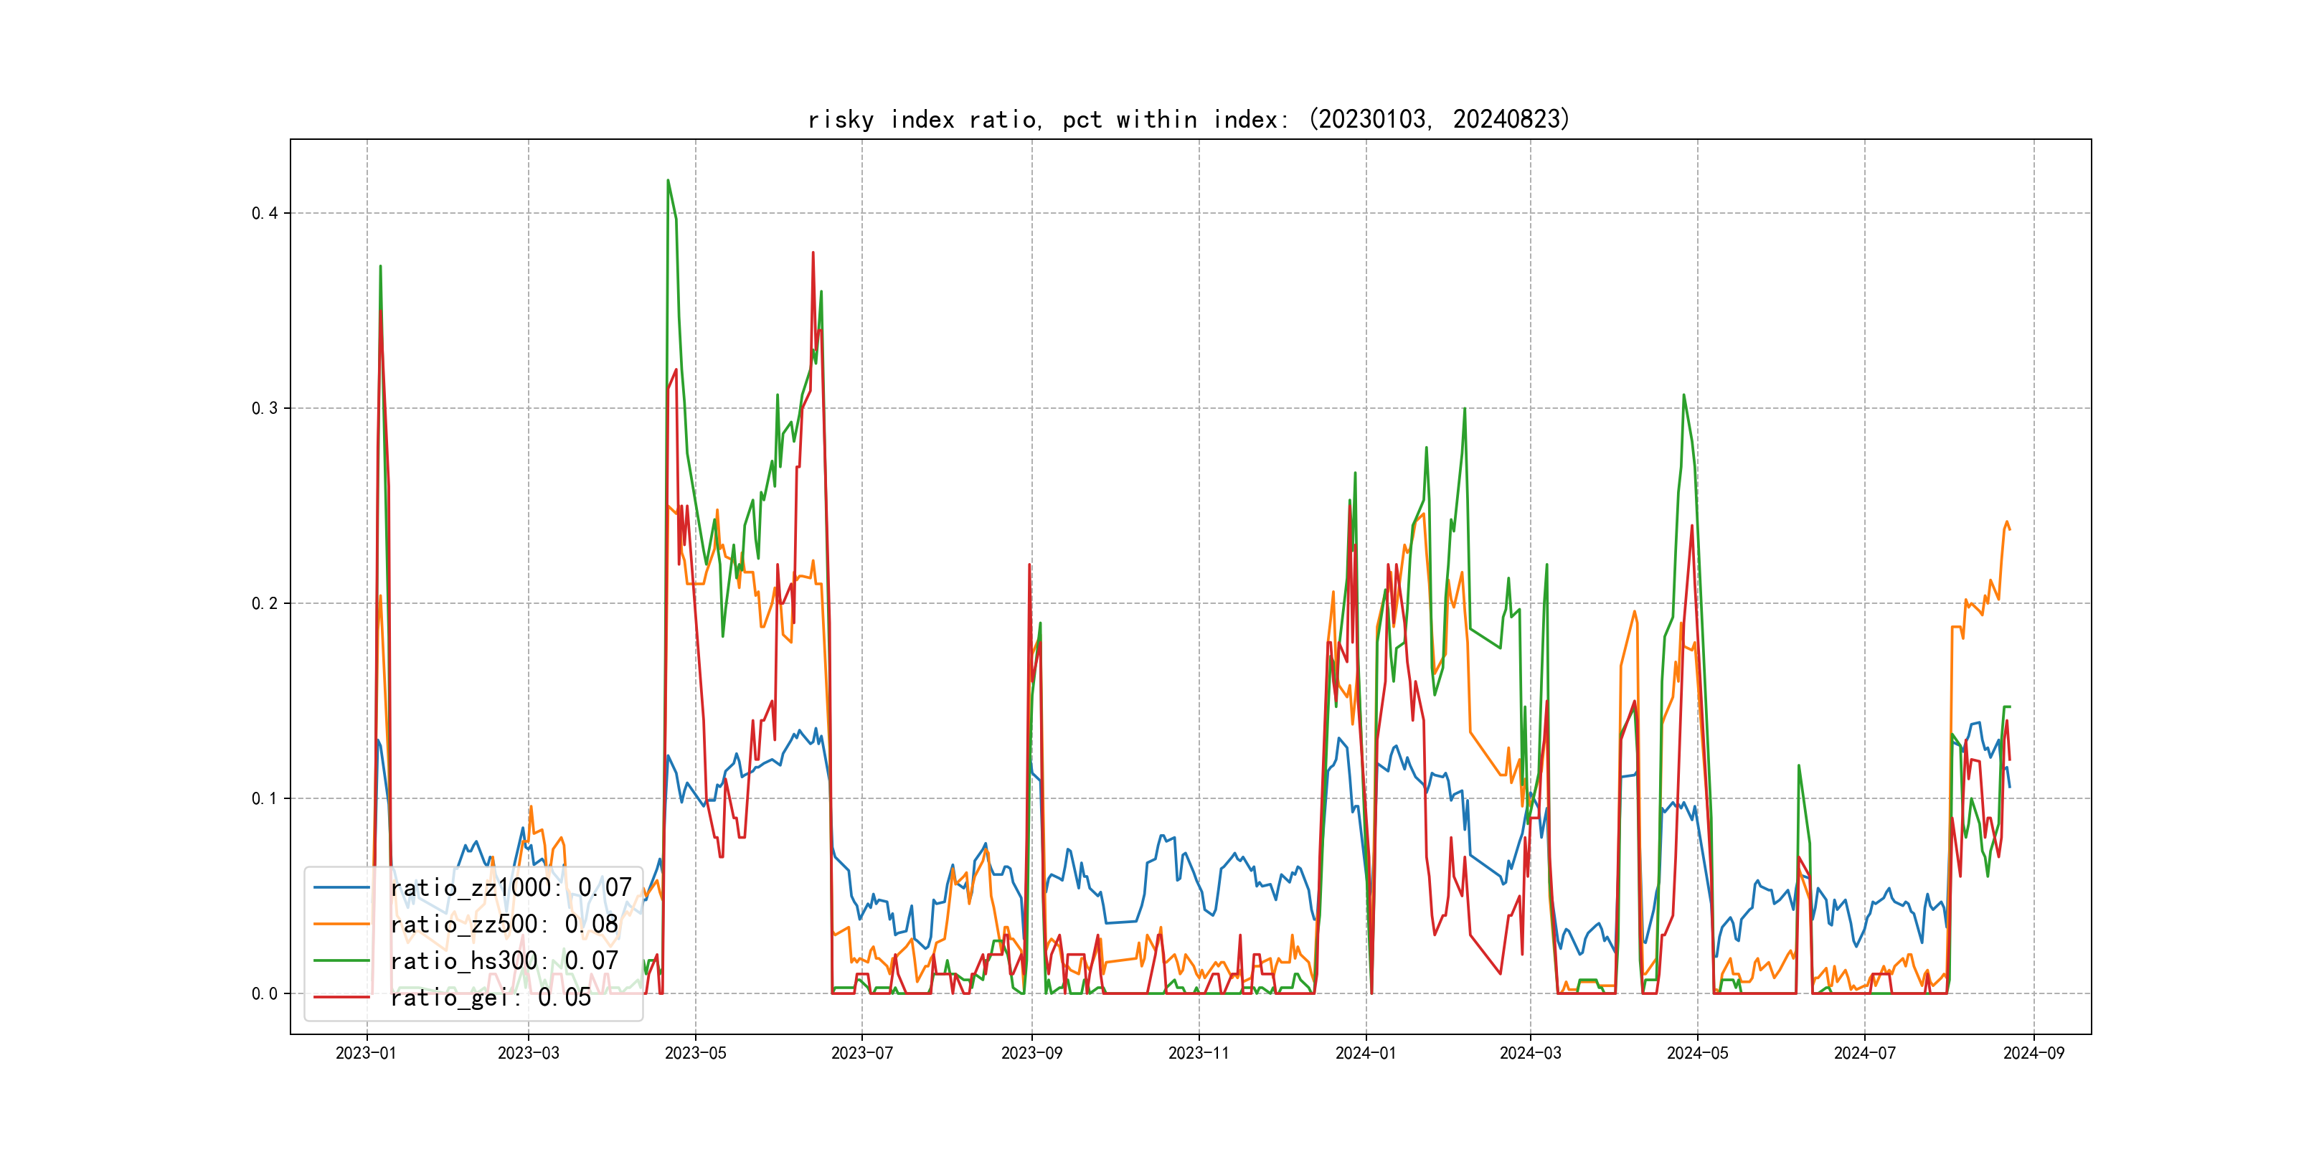Click the red ratio_gei legend line
This screenshot has width=2324, height=1162.
click(341, 997)
